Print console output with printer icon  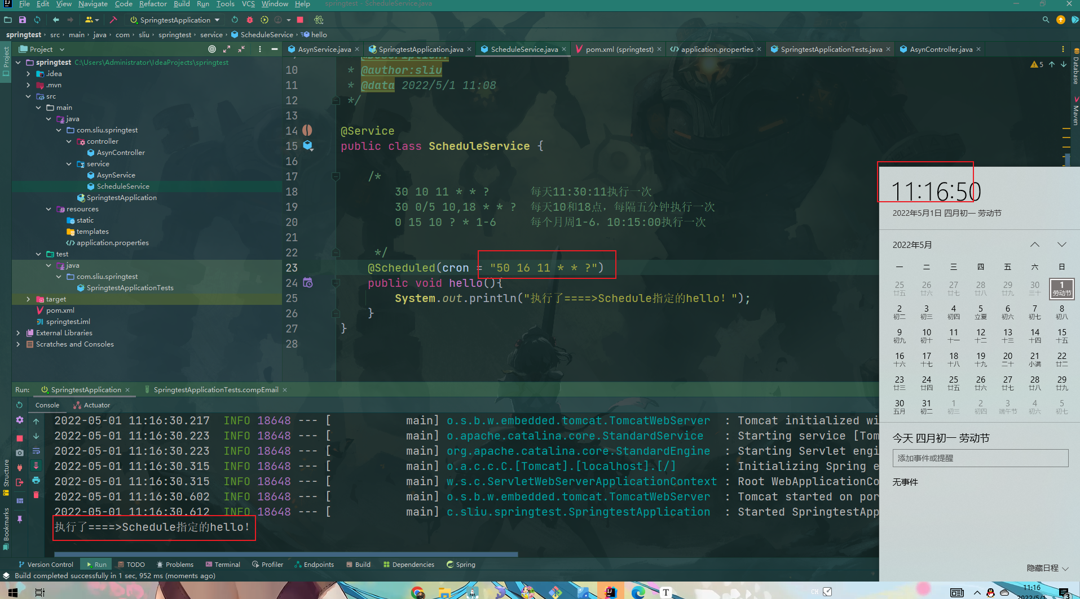pos(36,480)
